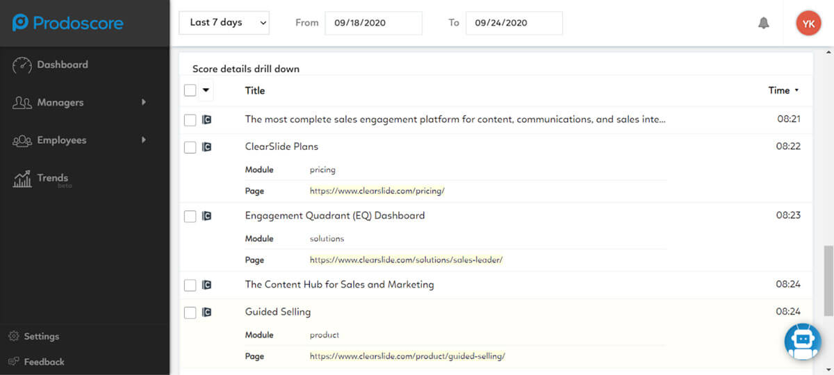Click the module value product
The height and width of the screenshot is (375, 834).
point(325,335)
